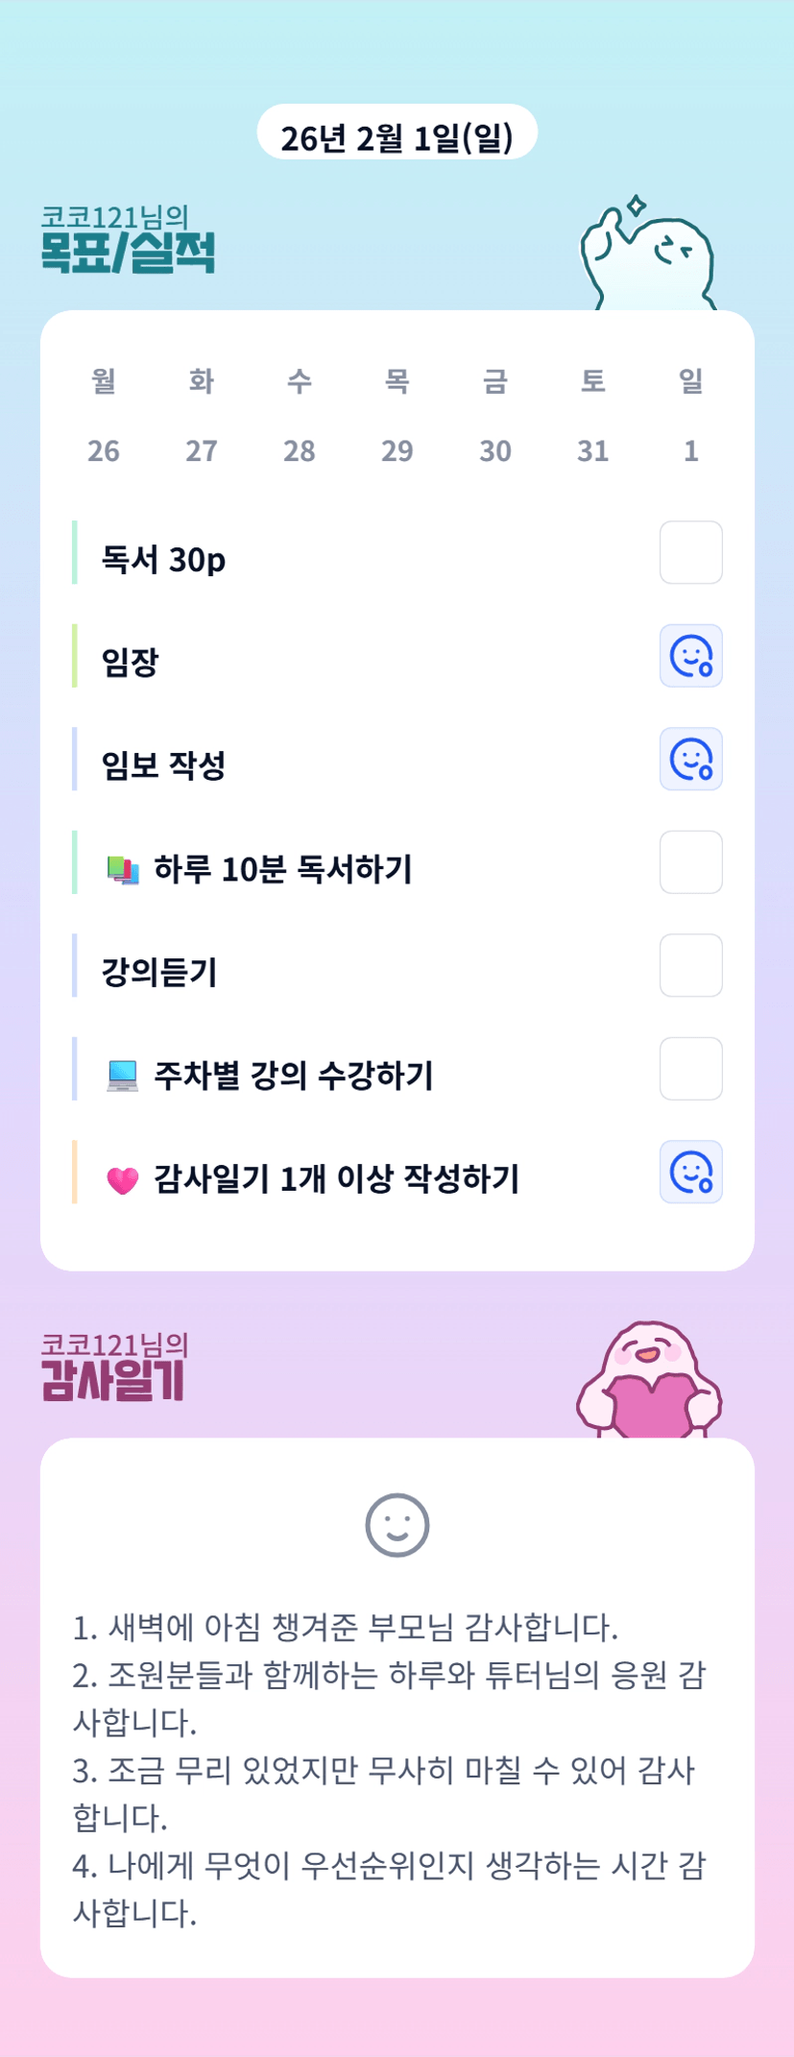This screenshot has width=794, height=2057.
Task: Click the books emoji beside 하루 10분 독서하기
Action: tap(123, 870)
